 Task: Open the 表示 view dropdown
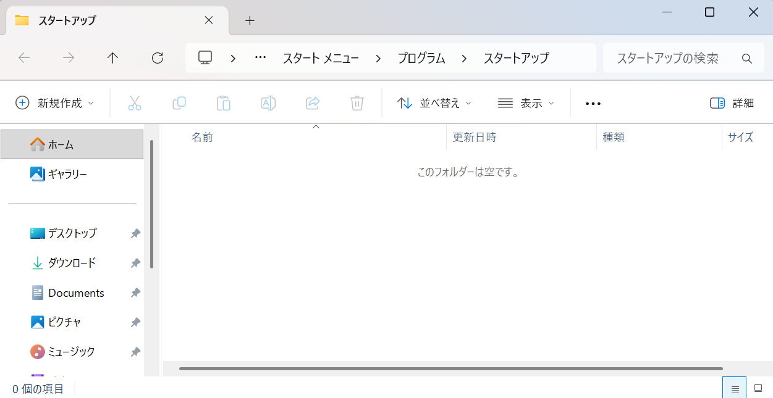[526, 103]
